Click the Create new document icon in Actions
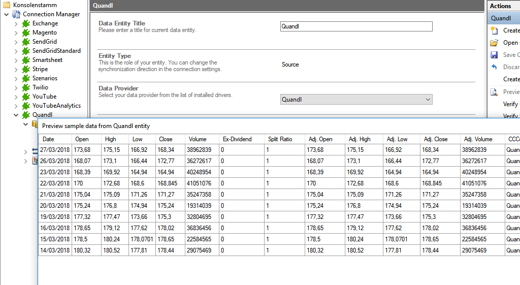The height and width of the screenshot is (285, 520). [x=494, y=30]
